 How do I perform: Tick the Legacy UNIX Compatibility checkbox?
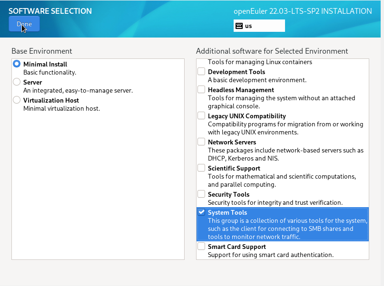pyautogui.click(x=201, y=116)
